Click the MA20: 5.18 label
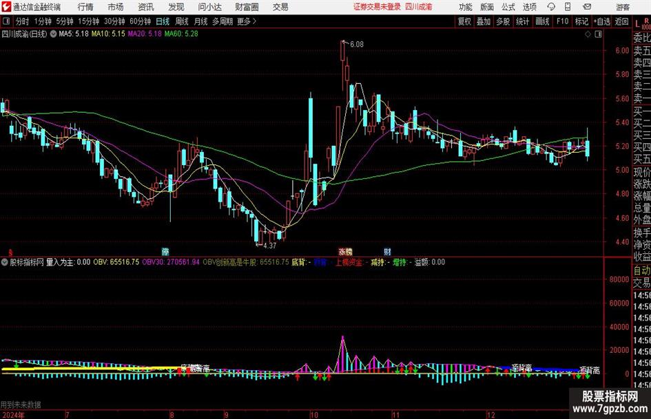Viewport: 651px width, 419px height. pyautogui.click(x=144, y=34)
